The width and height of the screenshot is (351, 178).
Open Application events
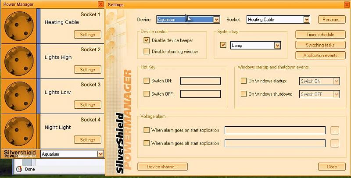pyautogui.click(x=320, y=55)
